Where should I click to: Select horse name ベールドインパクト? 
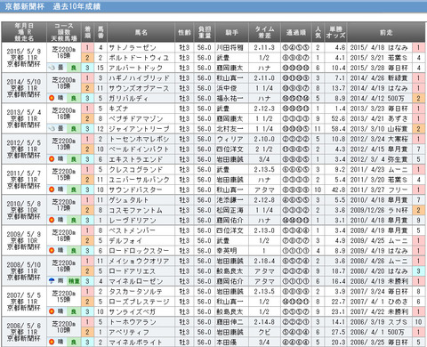pos(139,149)
